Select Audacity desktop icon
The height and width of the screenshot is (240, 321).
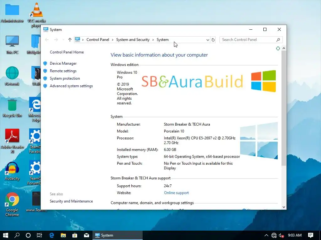click(x=12, y=172)
